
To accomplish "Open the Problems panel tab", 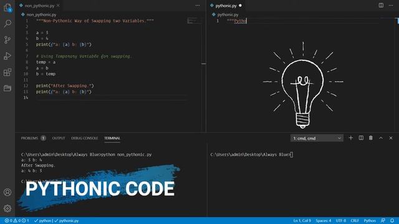I will pos(29,138).
